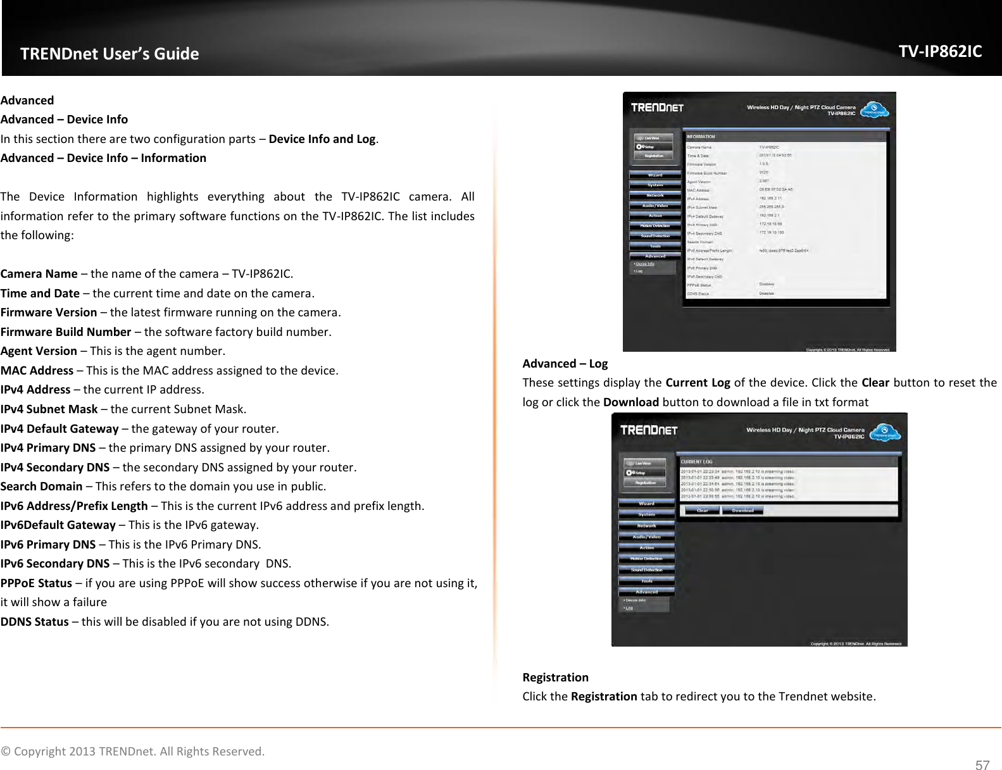1002x770 pixels.
Task: Click Device Info link in Information screenshot
Action: (x=645, y=264)
